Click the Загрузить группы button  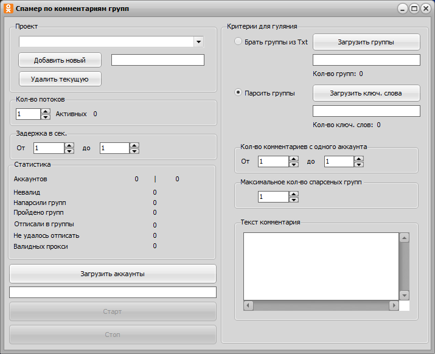[366, 42]
